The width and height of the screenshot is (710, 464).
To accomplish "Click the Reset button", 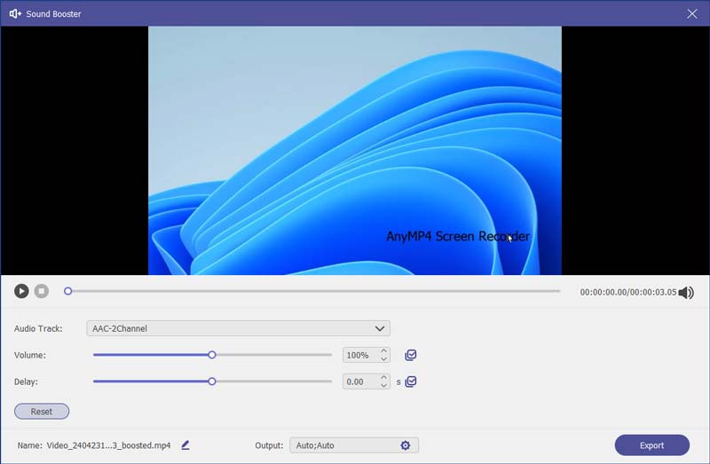I will tap(42, 412).
